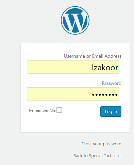Image resolution: width=134 pixels, height=165 pixels.
Task: Click the words Special Tactics in link
Action: pos(103,156)
